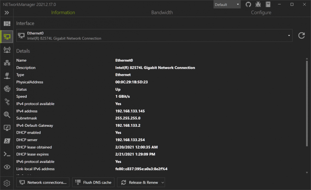
Task: Open the documentation book icon
Action: coord(268,4)
